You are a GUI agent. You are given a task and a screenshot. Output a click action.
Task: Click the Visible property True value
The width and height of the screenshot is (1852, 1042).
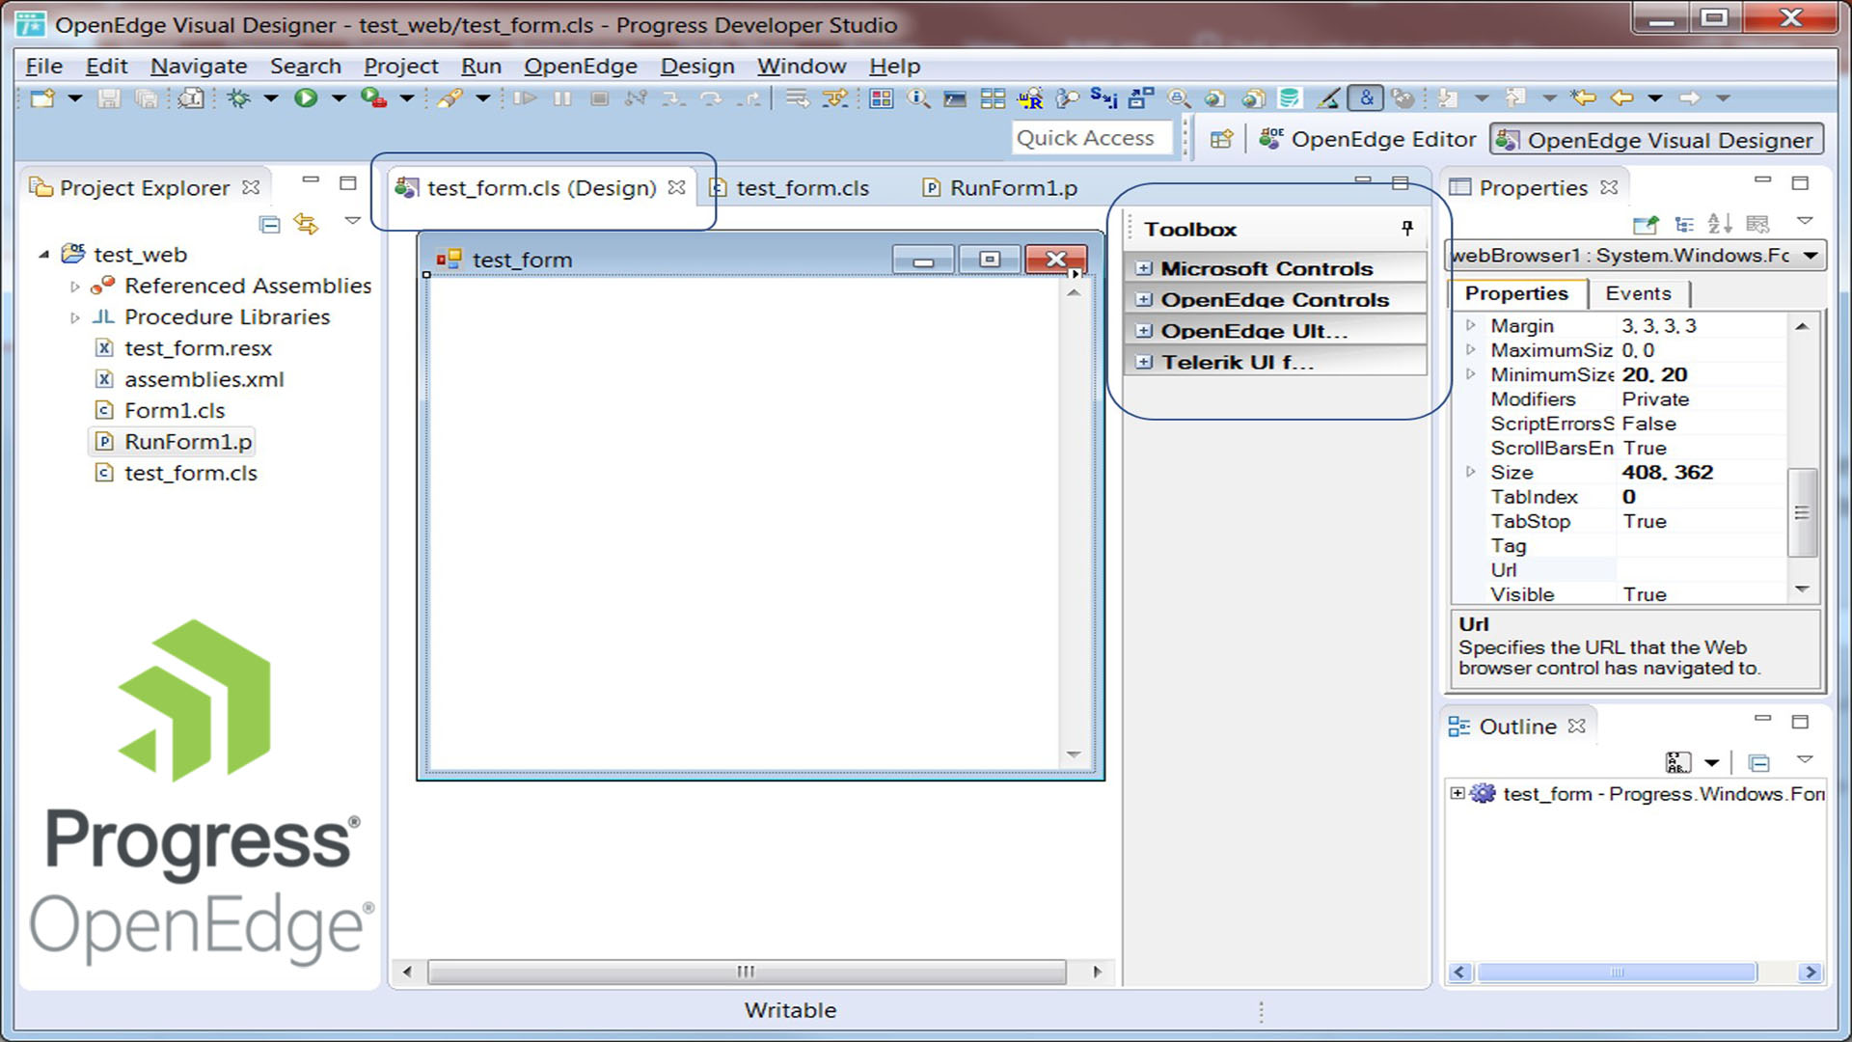pos(1645,595)
